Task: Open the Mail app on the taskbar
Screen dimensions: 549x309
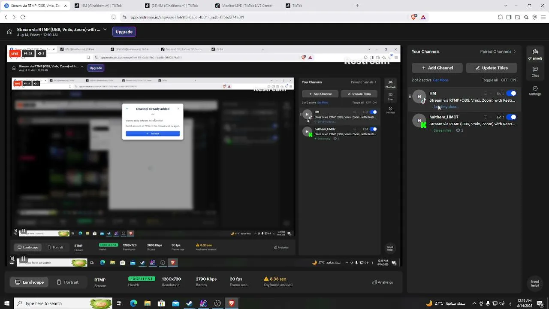Action: 175,303
